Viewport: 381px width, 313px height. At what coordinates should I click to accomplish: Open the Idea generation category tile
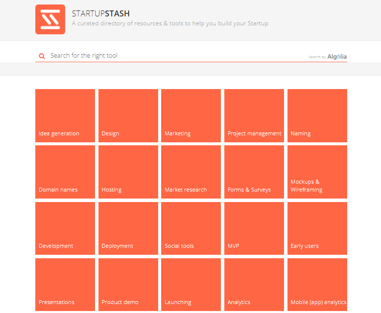click(x=65, y=115)
